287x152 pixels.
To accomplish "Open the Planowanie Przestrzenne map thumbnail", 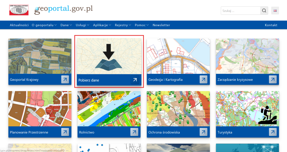I will coord(40,109).
